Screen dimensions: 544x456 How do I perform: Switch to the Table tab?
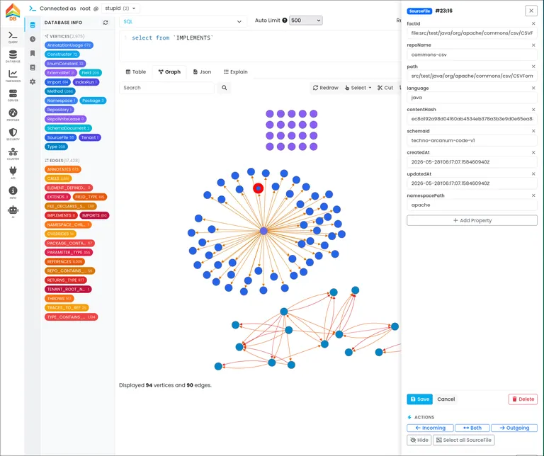pyautogui.click(x=136, y=72)
